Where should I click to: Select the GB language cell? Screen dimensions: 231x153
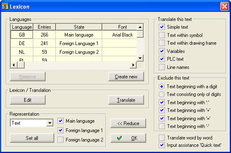tap(22, 35)
